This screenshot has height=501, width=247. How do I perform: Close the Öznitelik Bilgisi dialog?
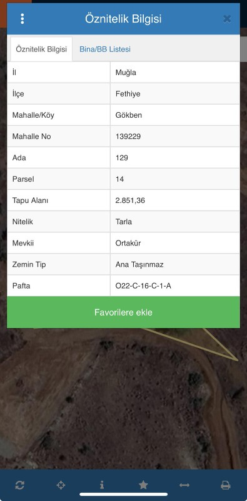coord(227,19)
